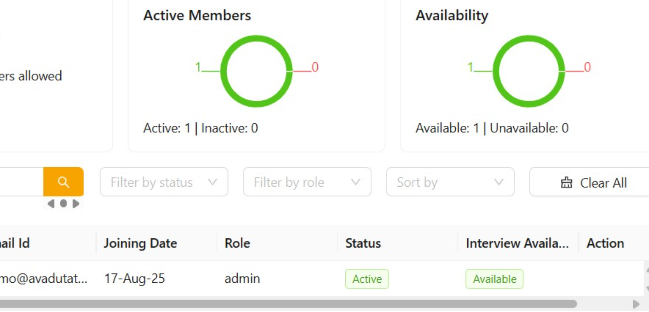Screen dimensions: 649x312
Task: Click the Action column header
Action: [x=605, y=243]
